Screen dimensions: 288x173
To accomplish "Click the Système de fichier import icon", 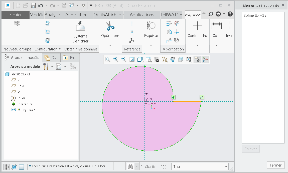I will (81, 26).
